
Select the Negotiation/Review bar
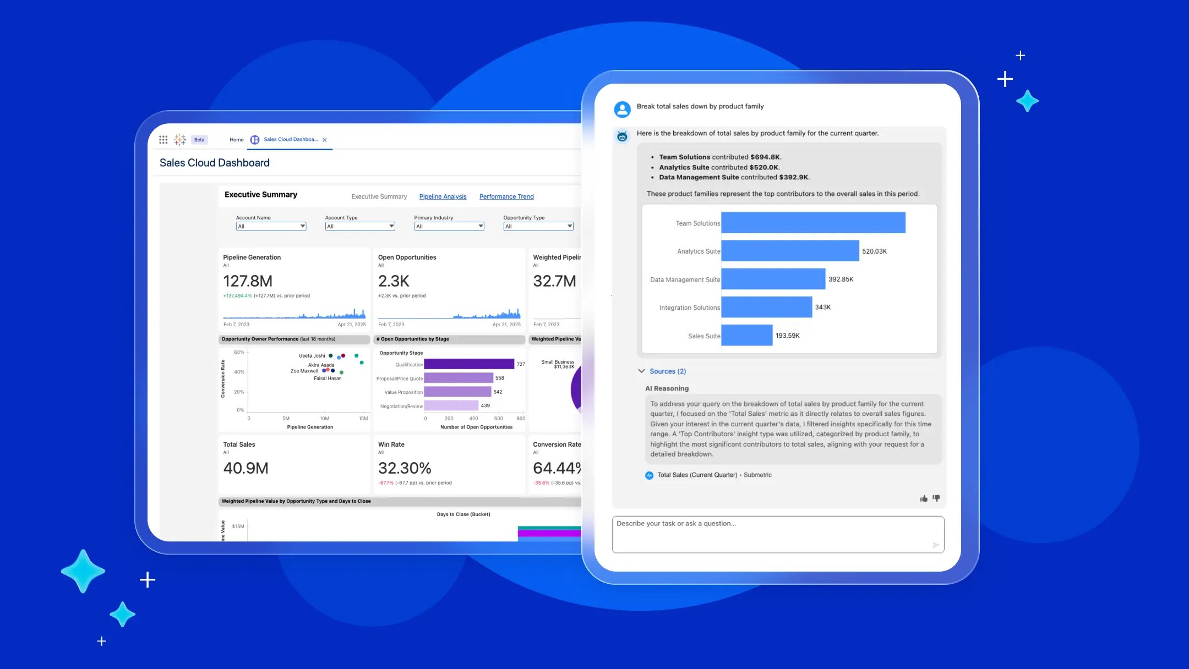(x=451, y=405)
